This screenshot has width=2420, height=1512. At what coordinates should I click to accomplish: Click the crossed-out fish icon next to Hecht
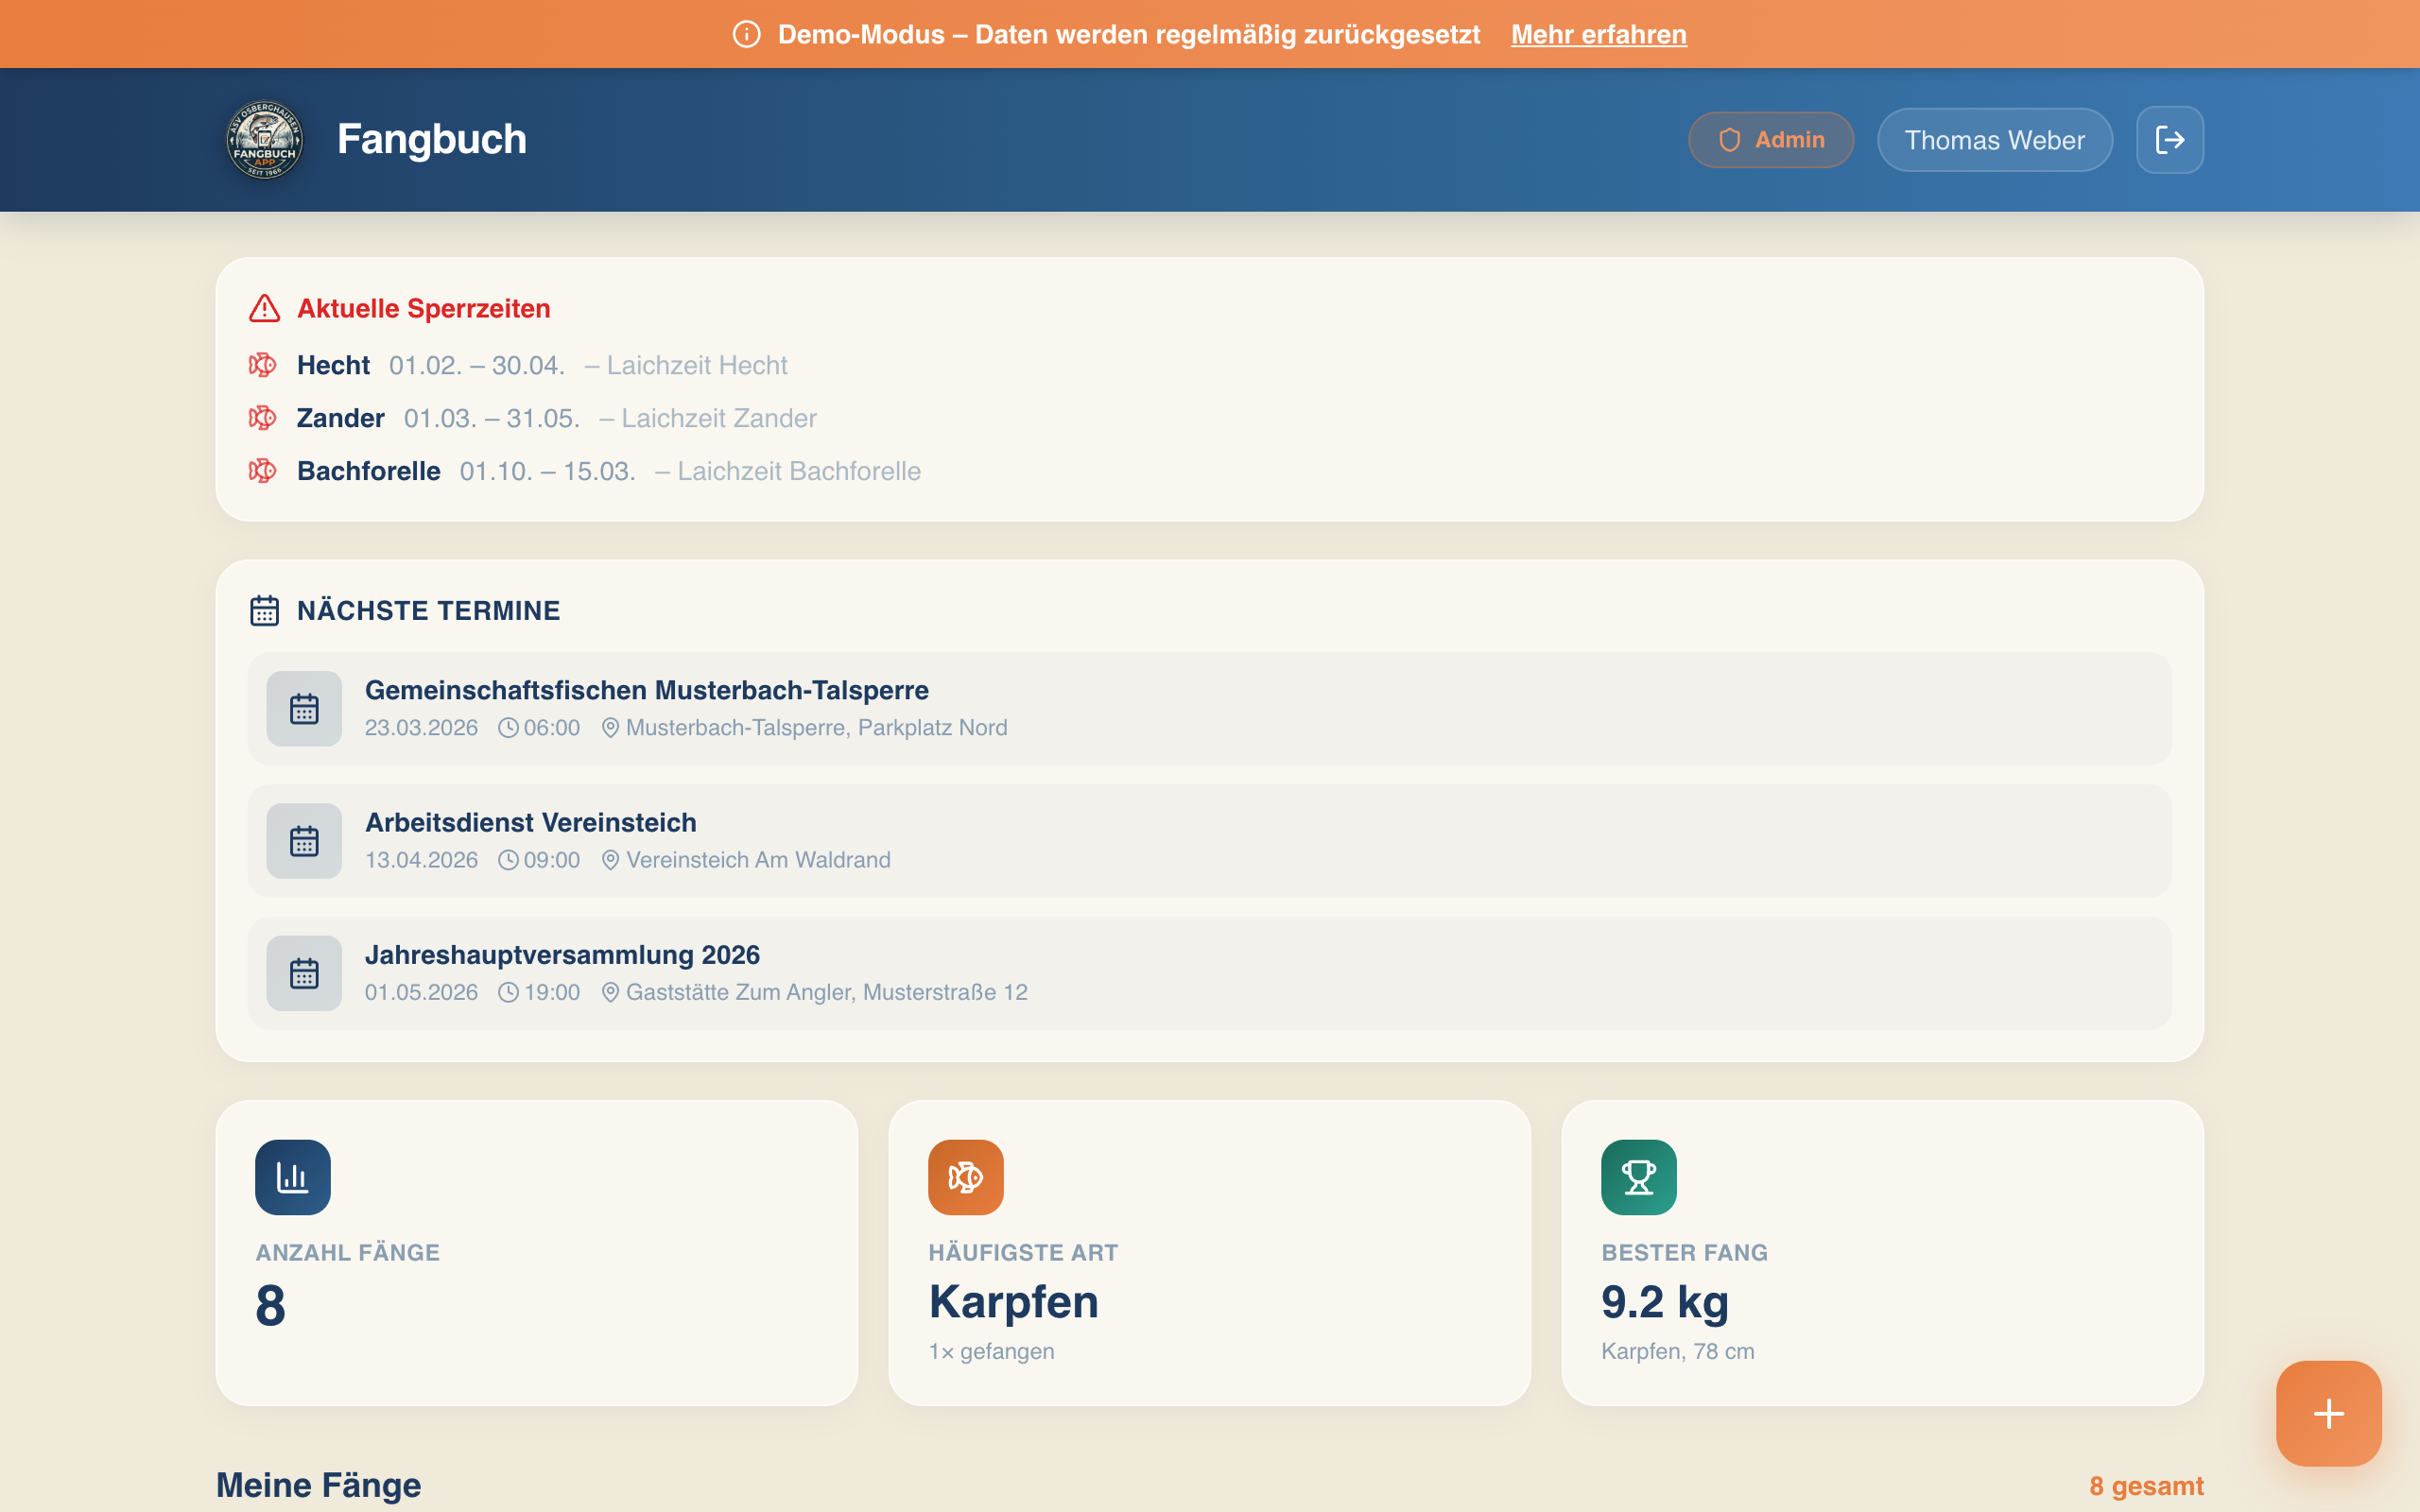[x=263, y=364]
